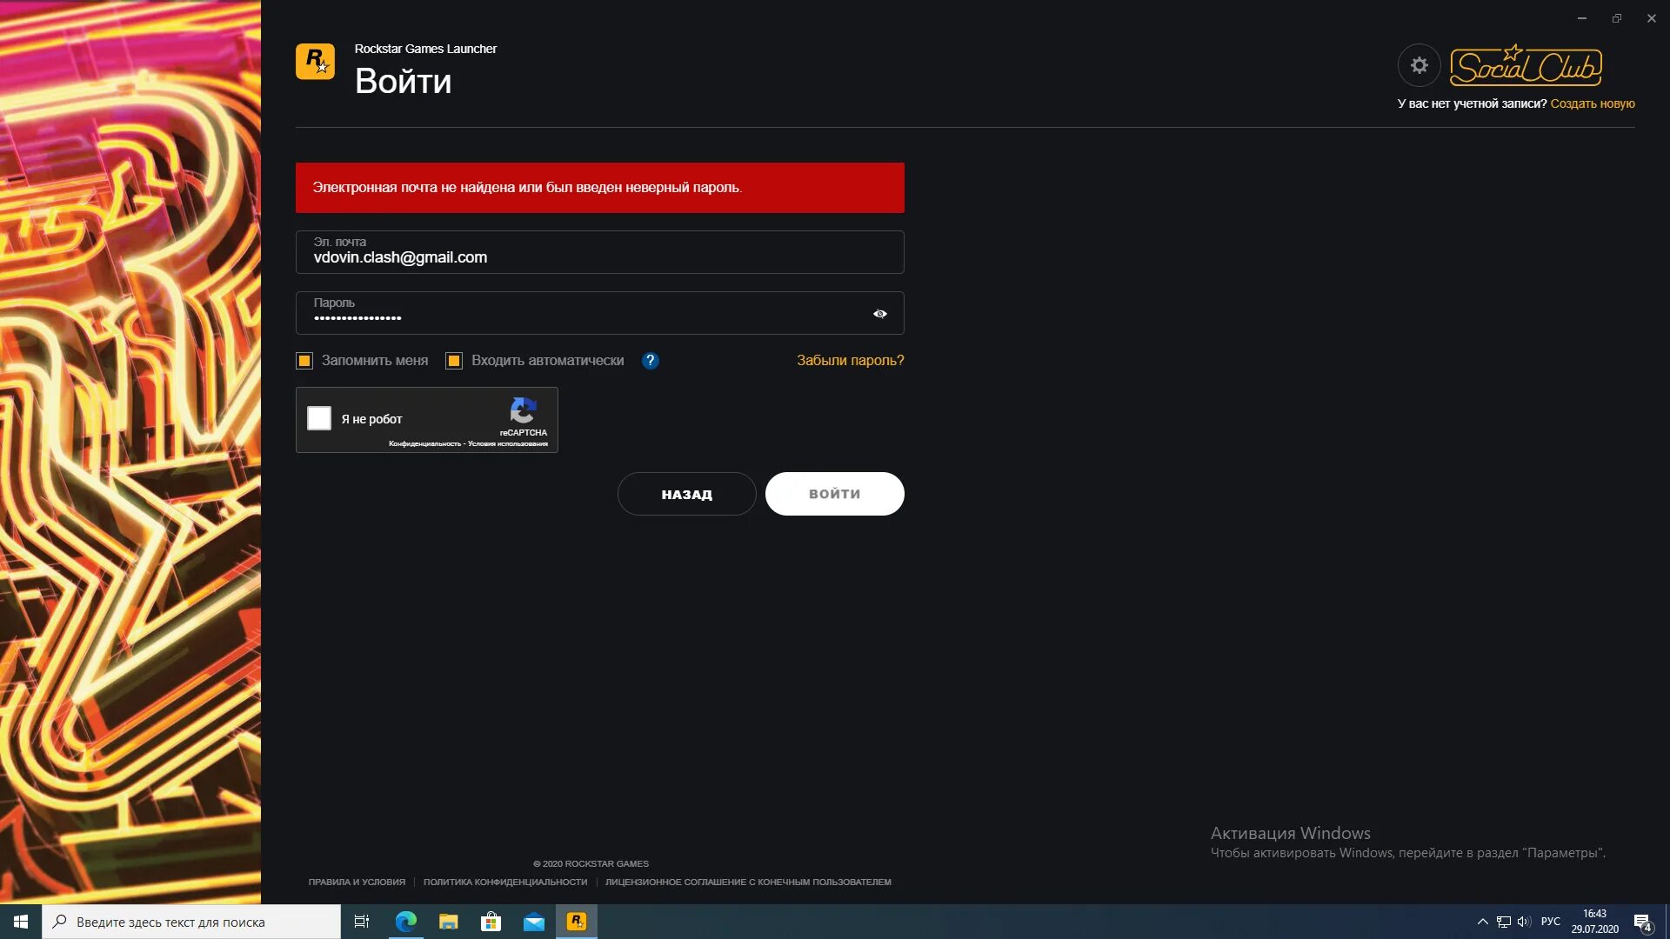Click the Rockstar Games logo icon
The height and width of the screenshot is (939, 1670).
(315, 62)
